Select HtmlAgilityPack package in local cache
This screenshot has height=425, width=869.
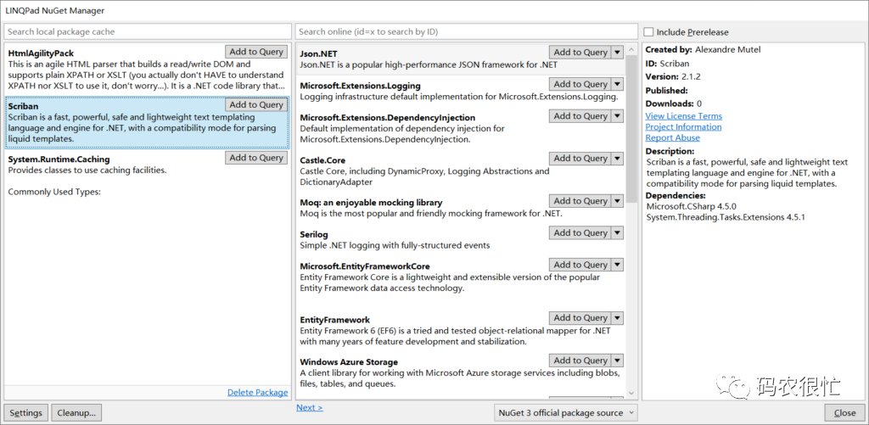coord(148,69)
